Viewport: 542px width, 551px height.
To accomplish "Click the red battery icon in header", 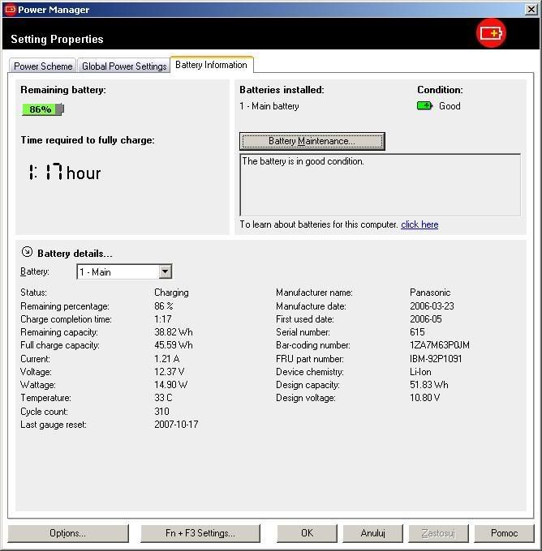I will [491, 33].
